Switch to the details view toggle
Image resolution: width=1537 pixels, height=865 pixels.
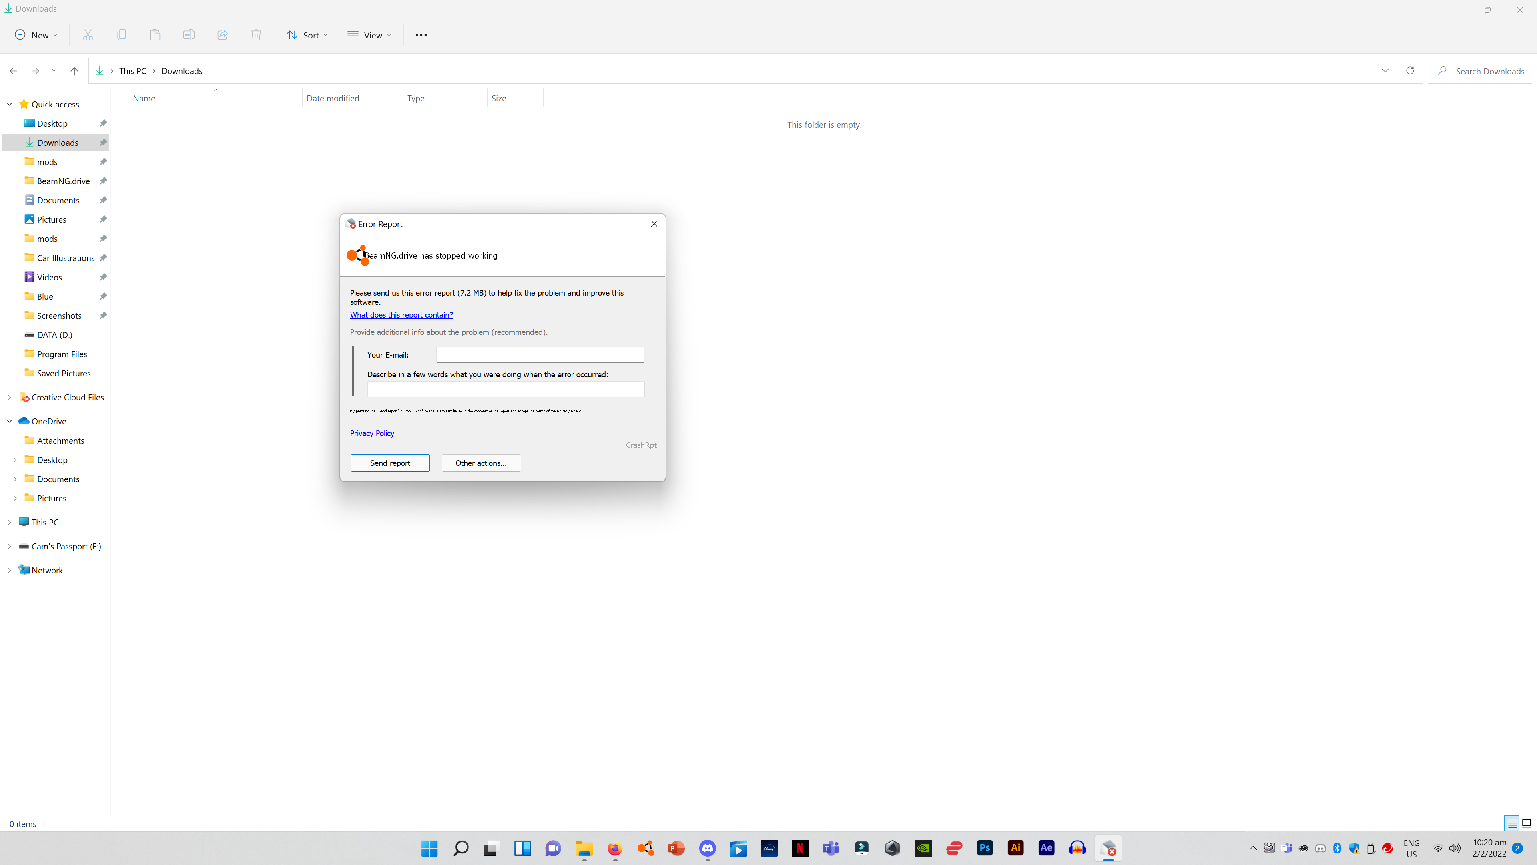1512,824
